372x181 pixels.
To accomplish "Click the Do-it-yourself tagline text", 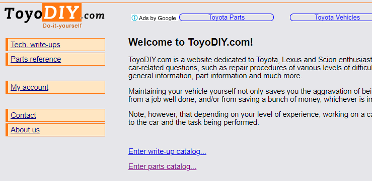I will [62, 26].
